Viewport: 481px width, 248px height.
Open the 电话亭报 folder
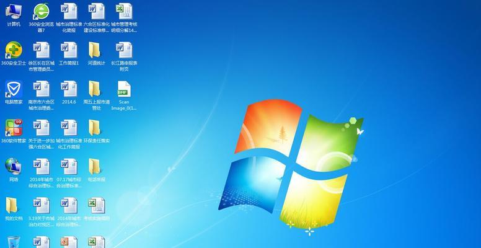click(x=97, y=170)
